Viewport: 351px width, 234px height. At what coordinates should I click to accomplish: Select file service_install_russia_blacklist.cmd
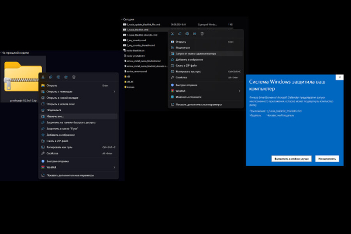click(142, 61)
